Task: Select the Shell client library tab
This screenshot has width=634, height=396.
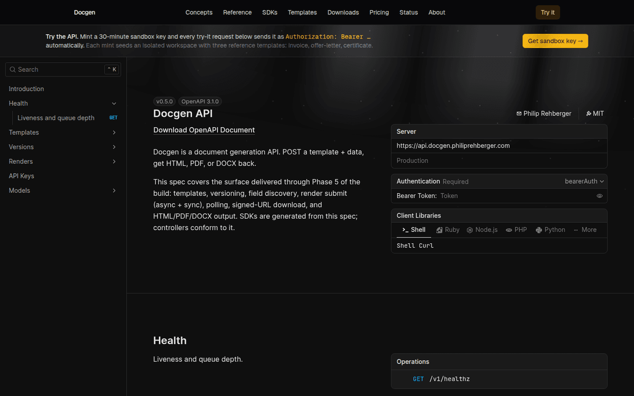Action: pyautogui.click(x=414, y=230)
